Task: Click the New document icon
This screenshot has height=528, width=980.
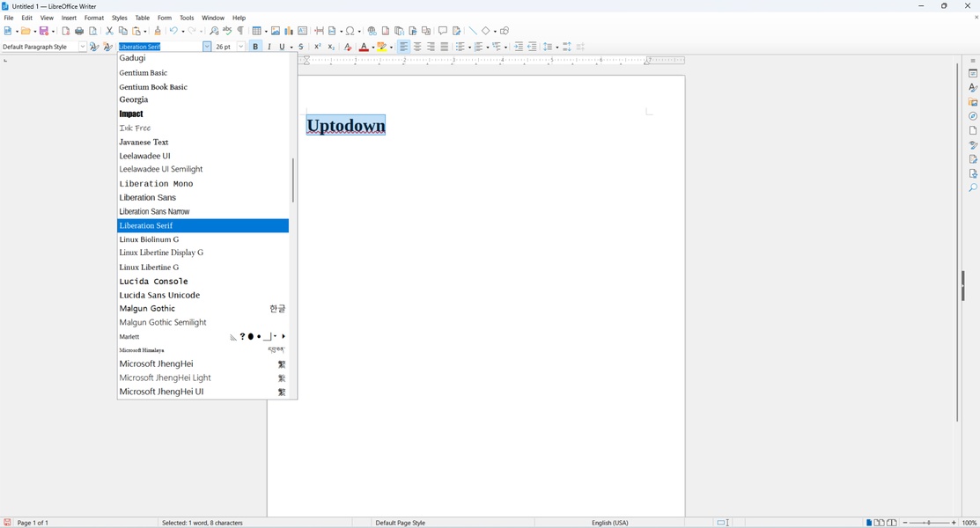Action: point(8,31)
